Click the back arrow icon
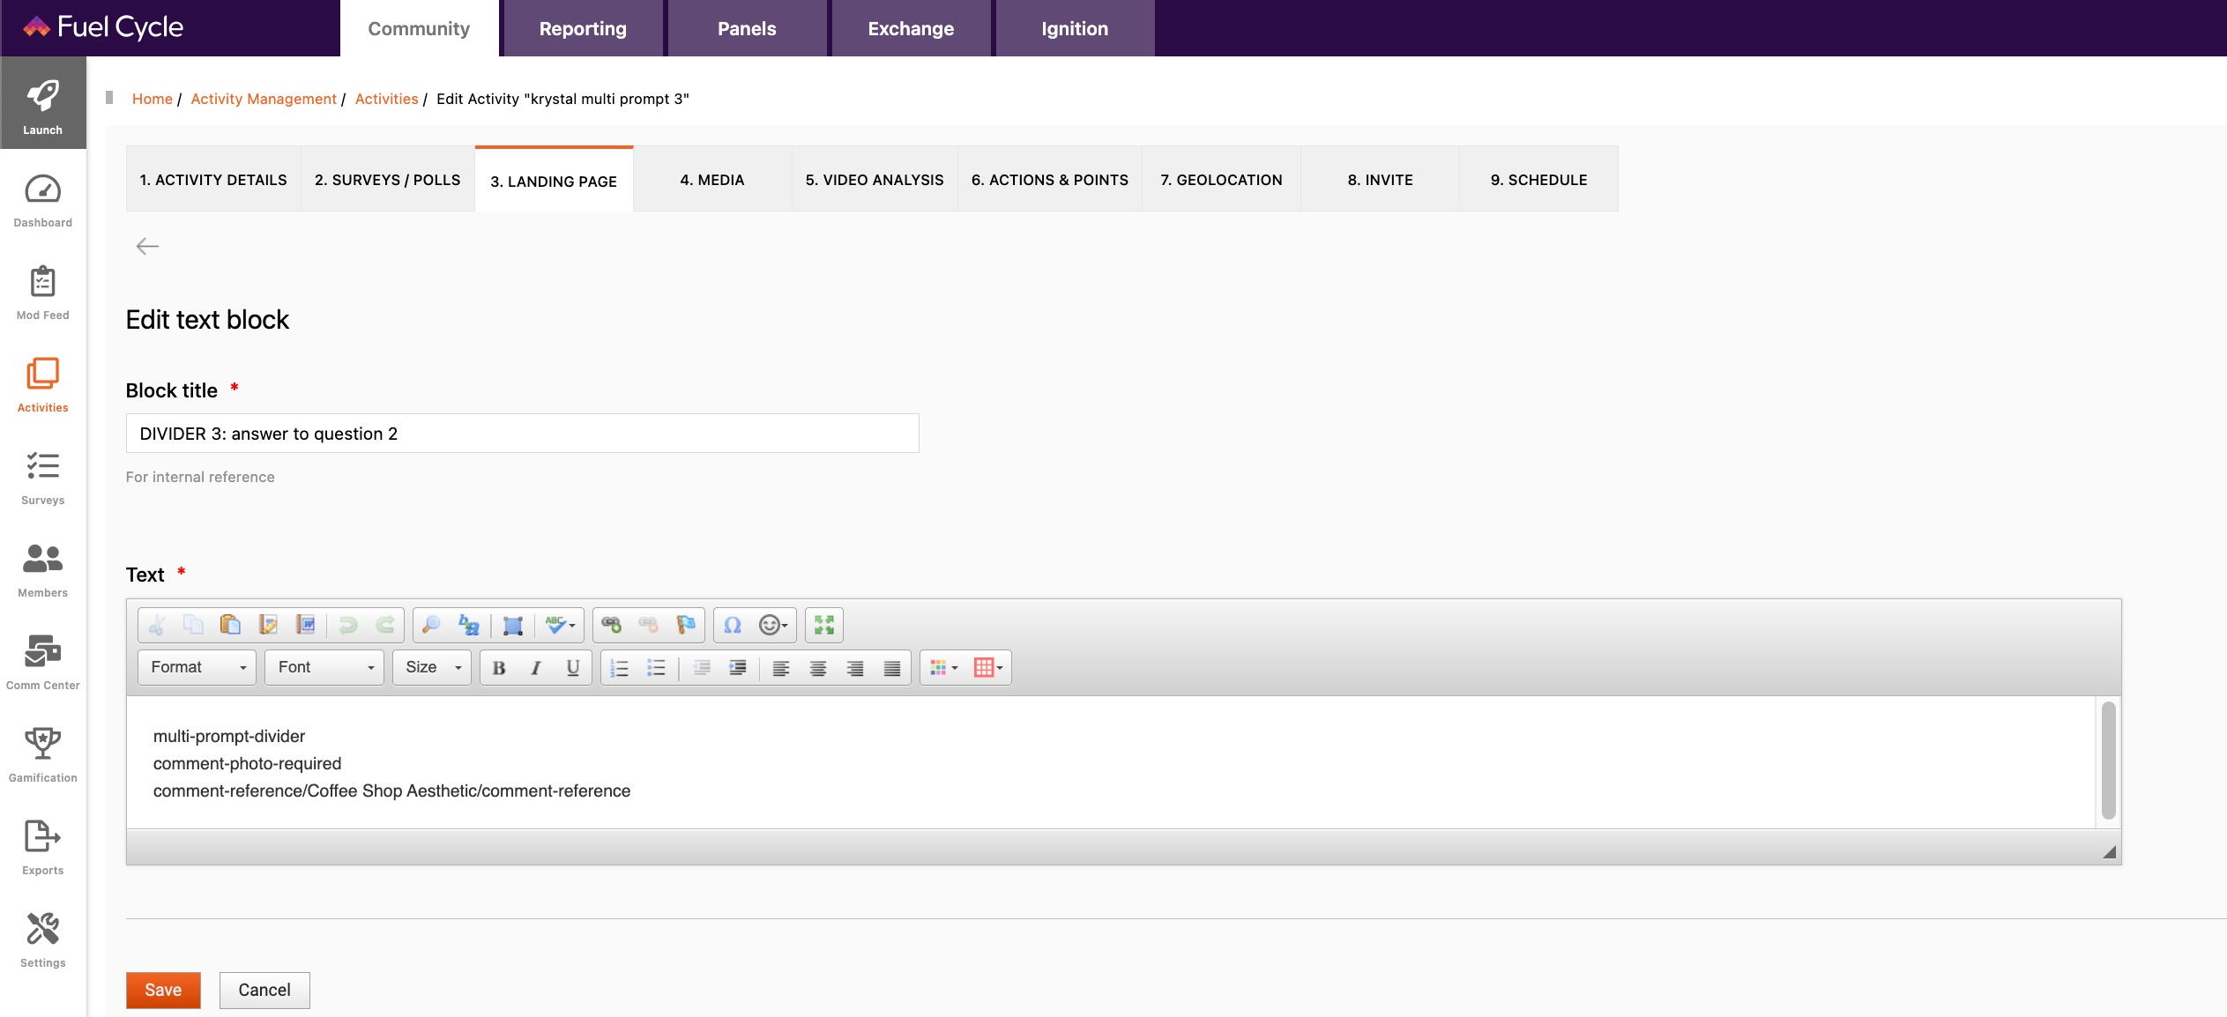This screenshot has height=1017, width=2227. pyautogui.click(x=147, y=246)
